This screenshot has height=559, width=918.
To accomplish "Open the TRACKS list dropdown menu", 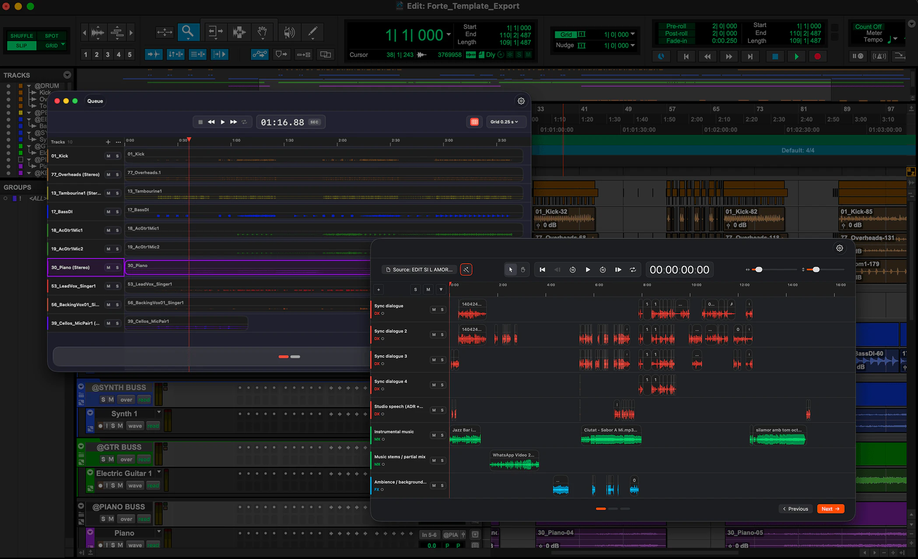I will pyautogui.click(x=67, y=75).
